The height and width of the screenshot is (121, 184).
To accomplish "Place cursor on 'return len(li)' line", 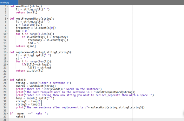I will [x=27, y=13].
